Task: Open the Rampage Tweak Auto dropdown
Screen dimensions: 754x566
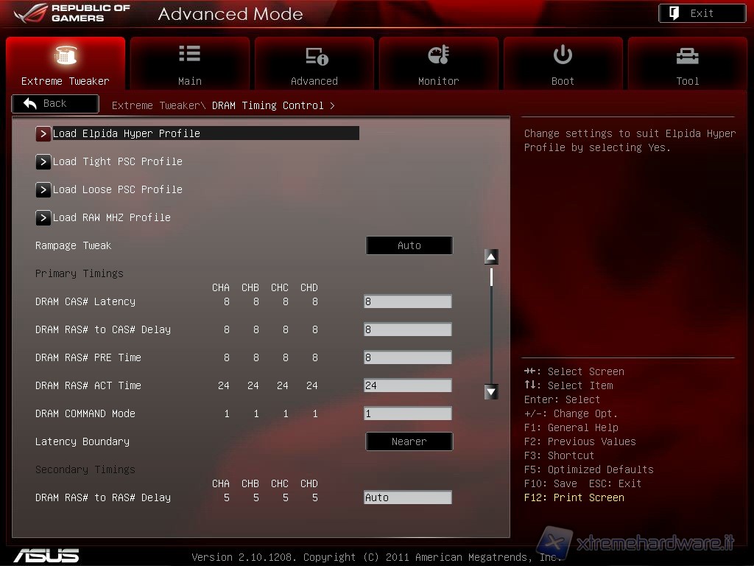Action: coord(409,245)
